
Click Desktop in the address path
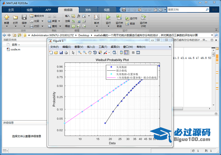tap(84, 35)
